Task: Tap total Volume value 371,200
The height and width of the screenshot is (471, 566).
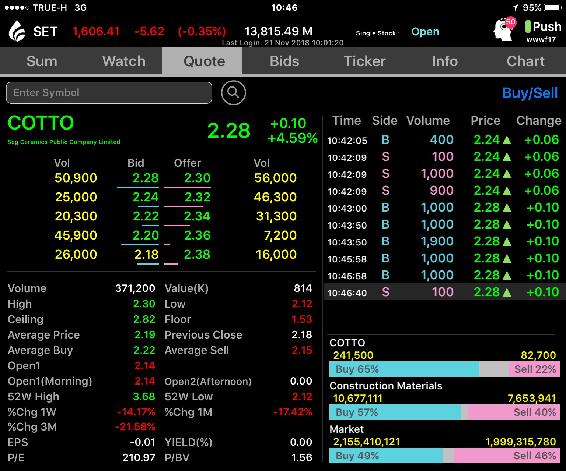Action: point(135,288)
